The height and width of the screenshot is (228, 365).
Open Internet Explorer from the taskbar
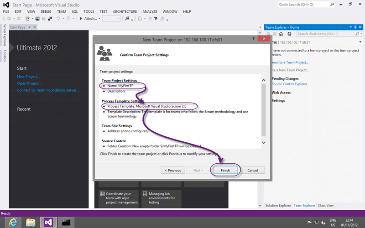13,223
